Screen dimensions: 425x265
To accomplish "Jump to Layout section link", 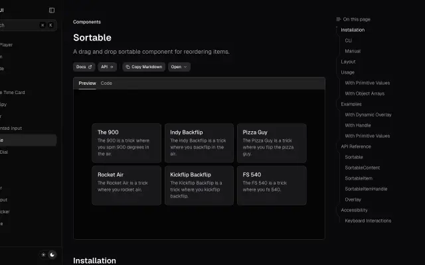I will point(348,62).
